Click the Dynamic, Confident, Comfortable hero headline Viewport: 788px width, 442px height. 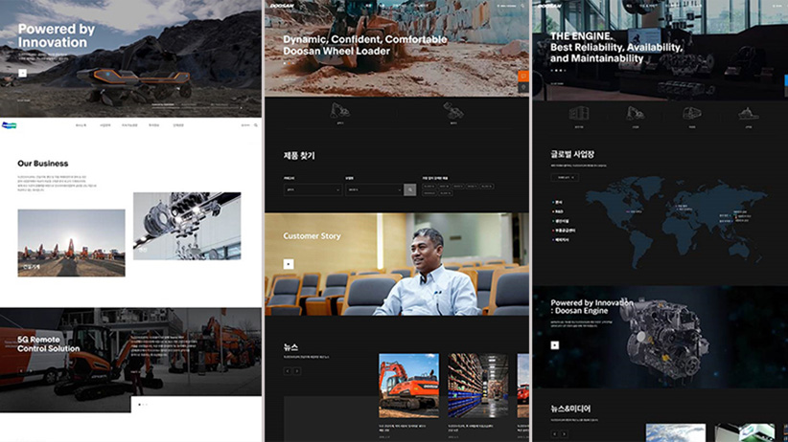(365, 45)
